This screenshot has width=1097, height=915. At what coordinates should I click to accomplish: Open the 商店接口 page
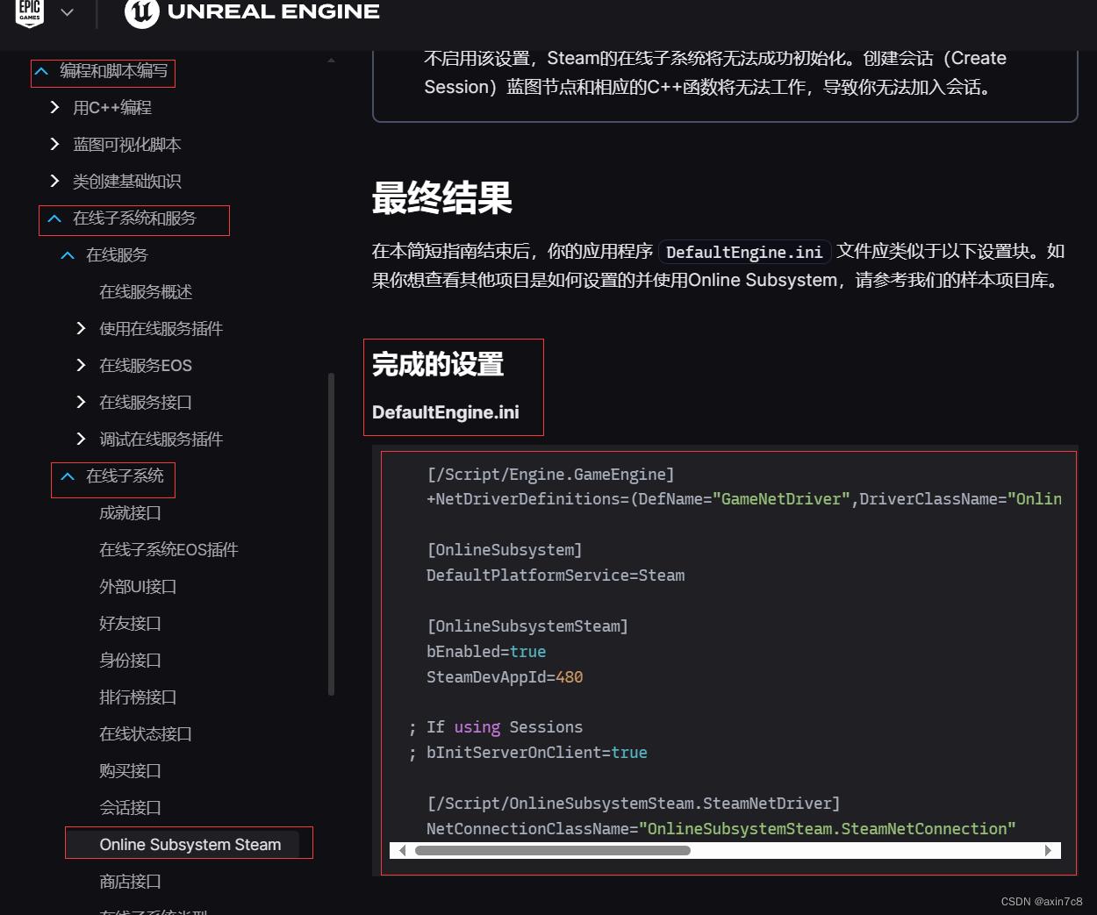click(x=130, y=882)
